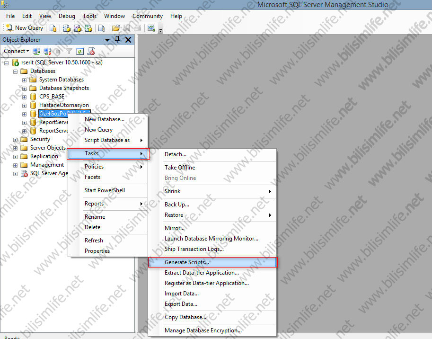Open the View menu
Screen dimensions: 432x339
(x=45, y=16)
